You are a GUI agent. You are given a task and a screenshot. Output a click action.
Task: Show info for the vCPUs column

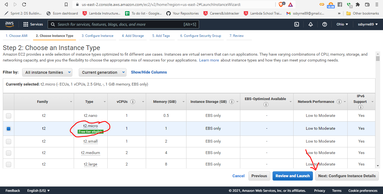point(133,102)
